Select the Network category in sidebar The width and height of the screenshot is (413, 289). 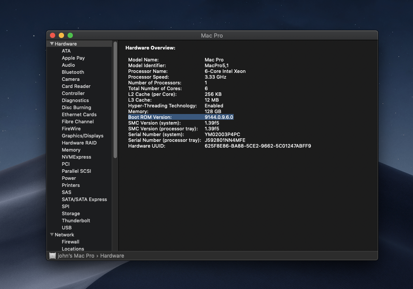(64, 235)
